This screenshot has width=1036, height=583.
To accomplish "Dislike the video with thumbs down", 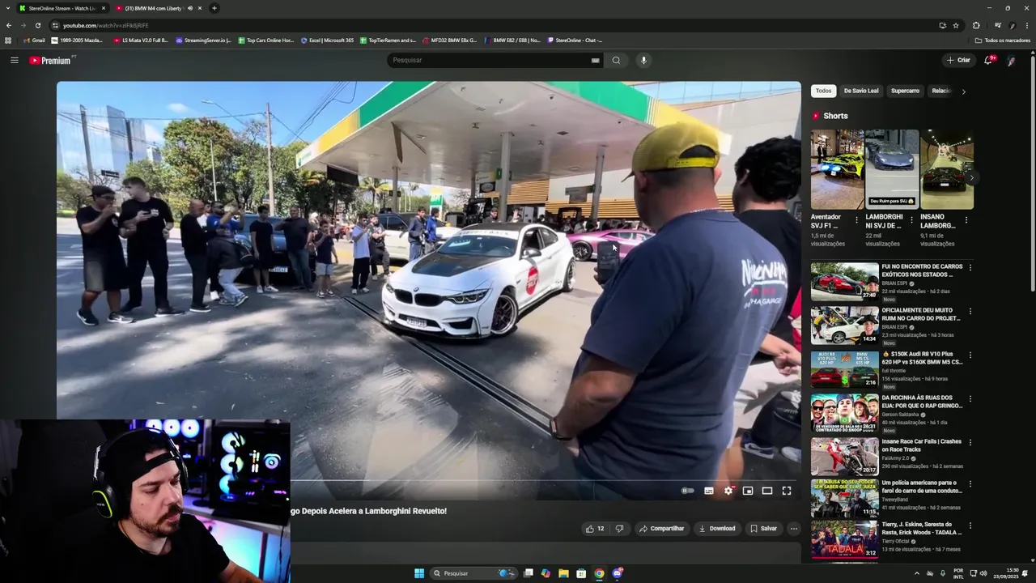I will [x=619, y=529].
